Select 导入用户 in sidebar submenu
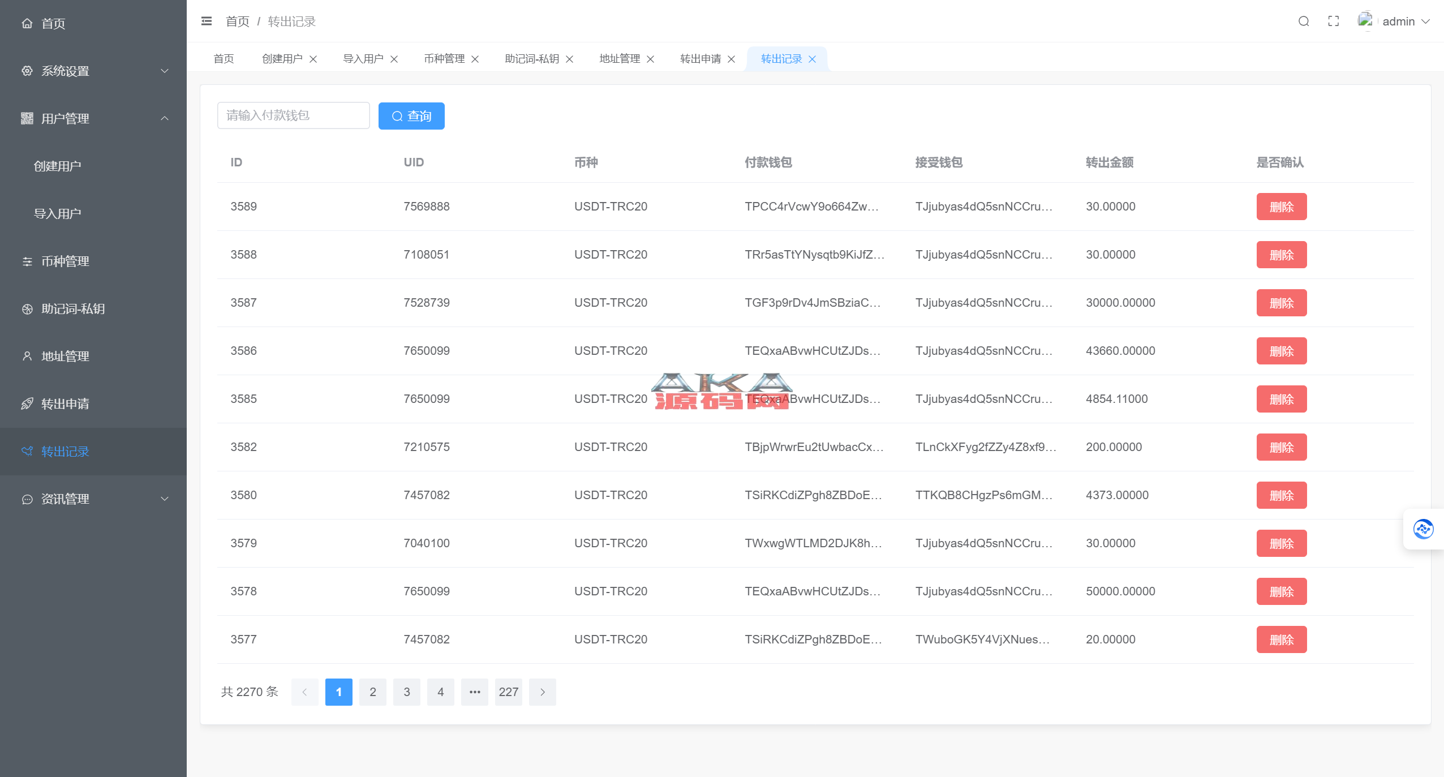This screenshot has width=1444, height=777. pos(57,214)
